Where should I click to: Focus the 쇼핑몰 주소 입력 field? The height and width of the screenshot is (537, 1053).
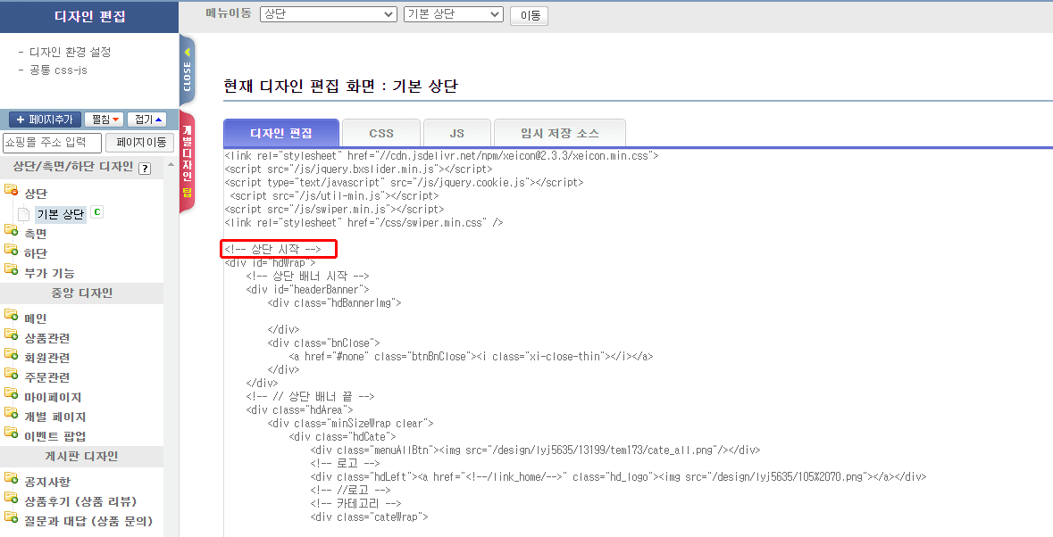point(53,143)
